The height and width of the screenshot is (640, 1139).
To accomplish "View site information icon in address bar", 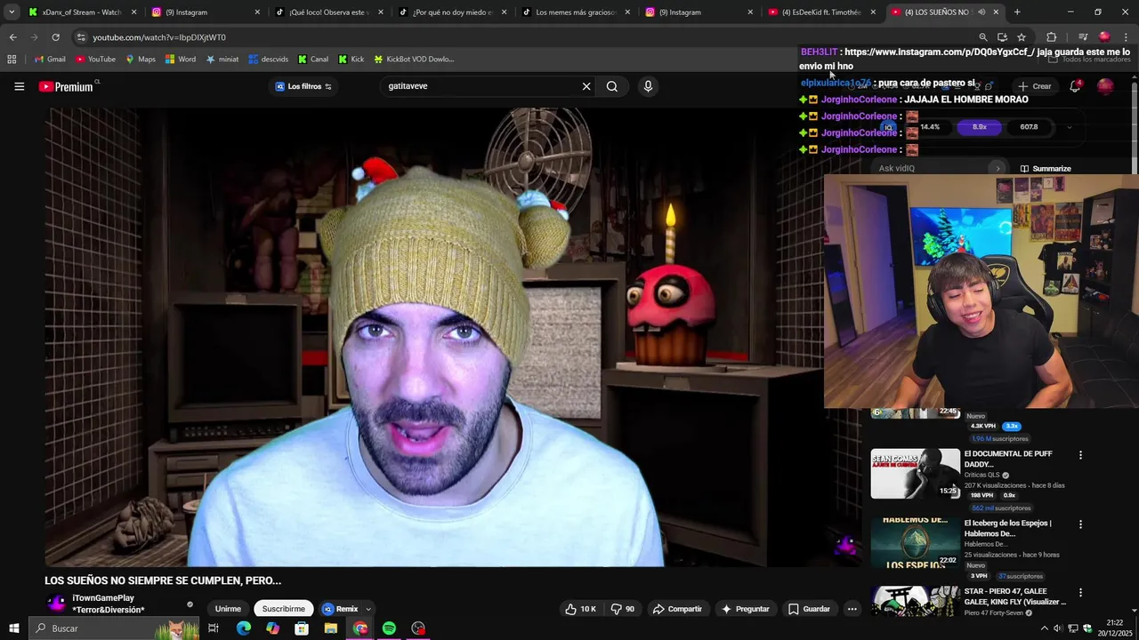I will (81, 37).
